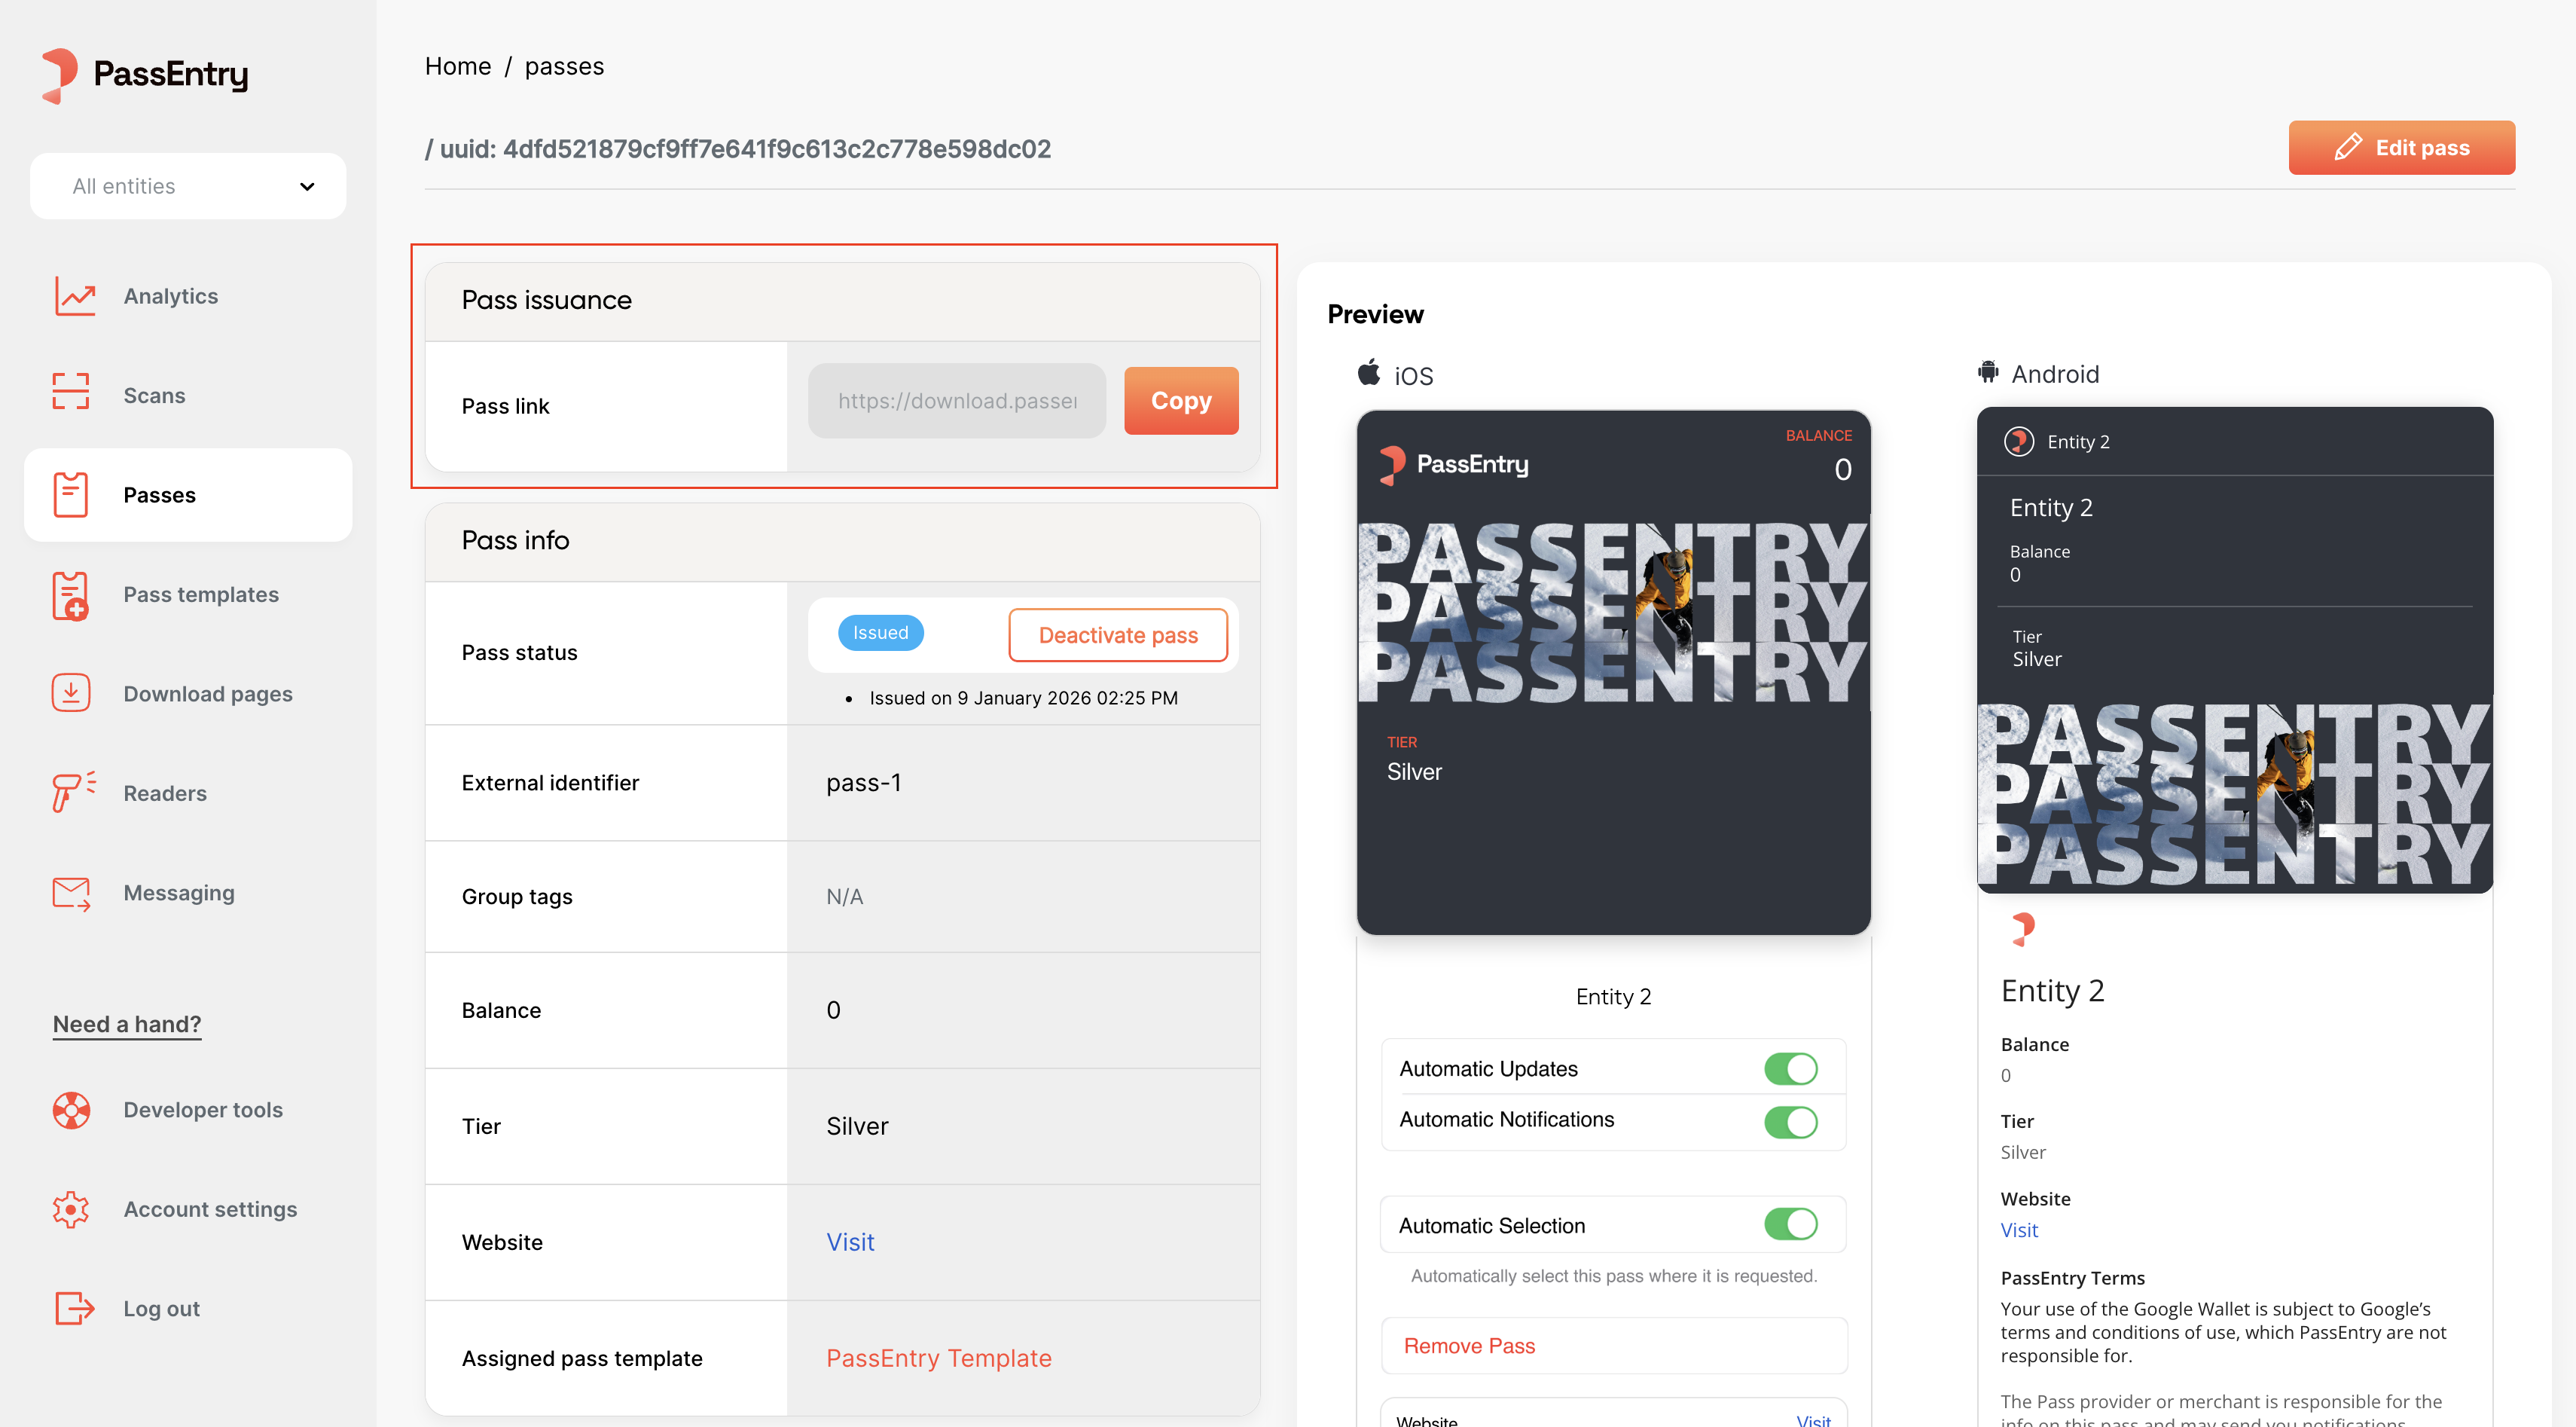Click the Log out icon
The width and height of the screenshot is (2576, 1427).
coord(73,1308)
